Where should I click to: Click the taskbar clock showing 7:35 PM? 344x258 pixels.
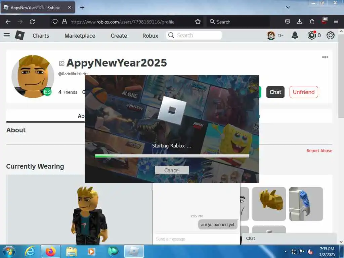[x=327, y=252]
